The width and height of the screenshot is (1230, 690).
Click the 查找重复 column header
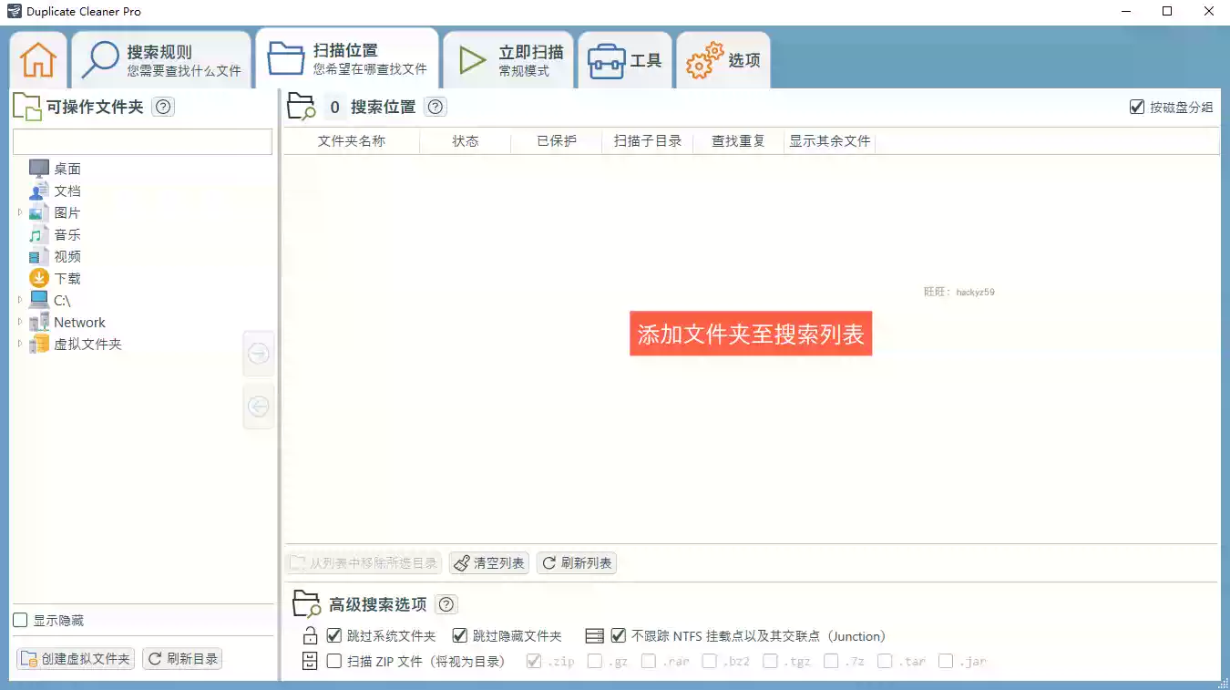click(739, 141)
